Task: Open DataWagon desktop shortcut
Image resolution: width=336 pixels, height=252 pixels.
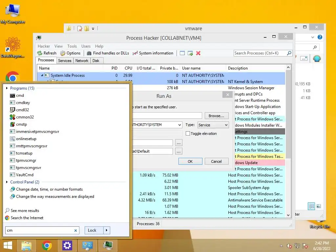Action: 13,47
